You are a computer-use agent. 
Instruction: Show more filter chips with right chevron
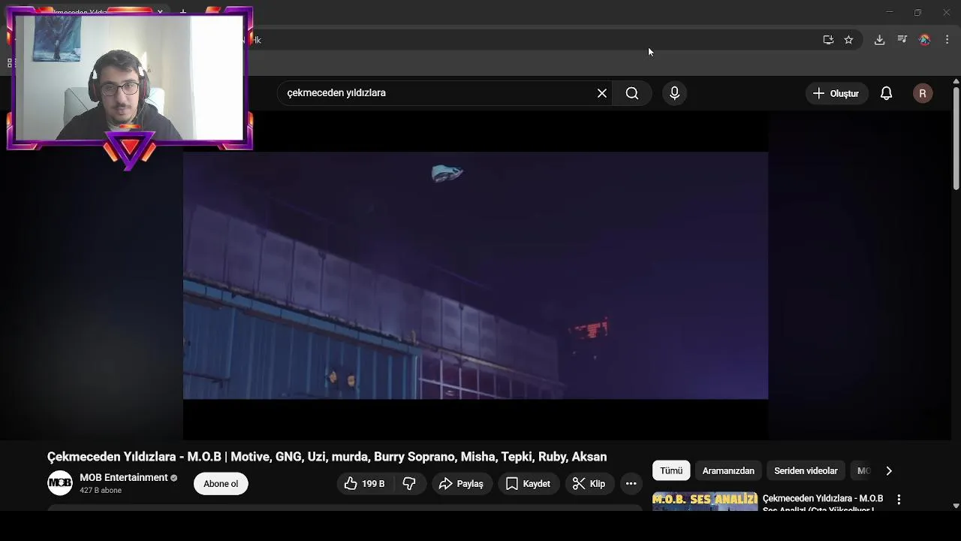(x=889, y=471)
